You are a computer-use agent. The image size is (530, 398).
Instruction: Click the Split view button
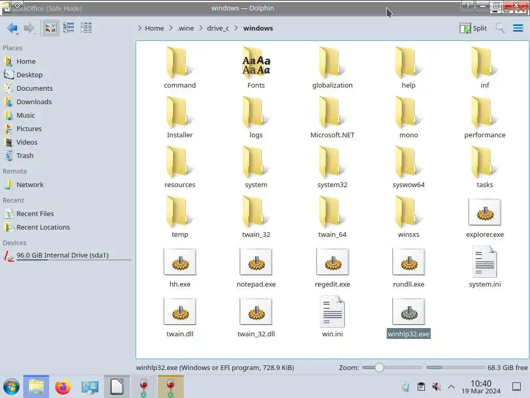point(473,28)
